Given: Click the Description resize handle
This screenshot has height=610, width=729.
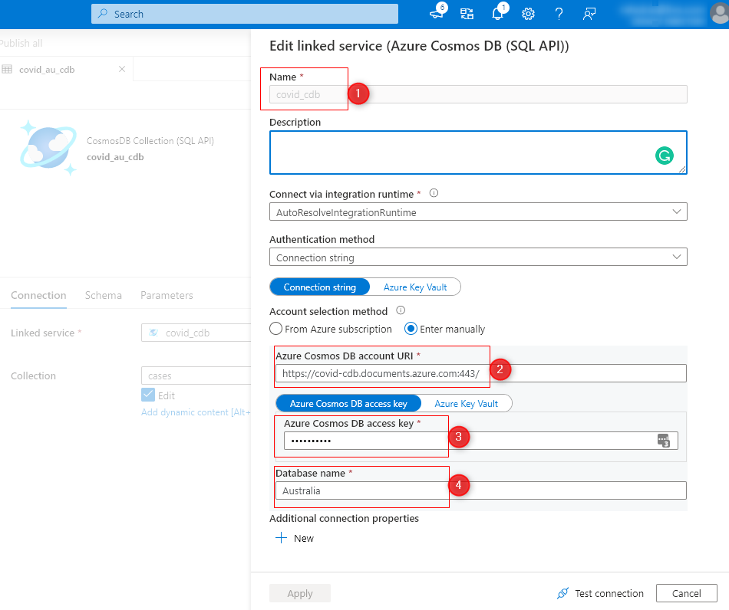Looking at the screenshot, I should click(x=682, y=169).
